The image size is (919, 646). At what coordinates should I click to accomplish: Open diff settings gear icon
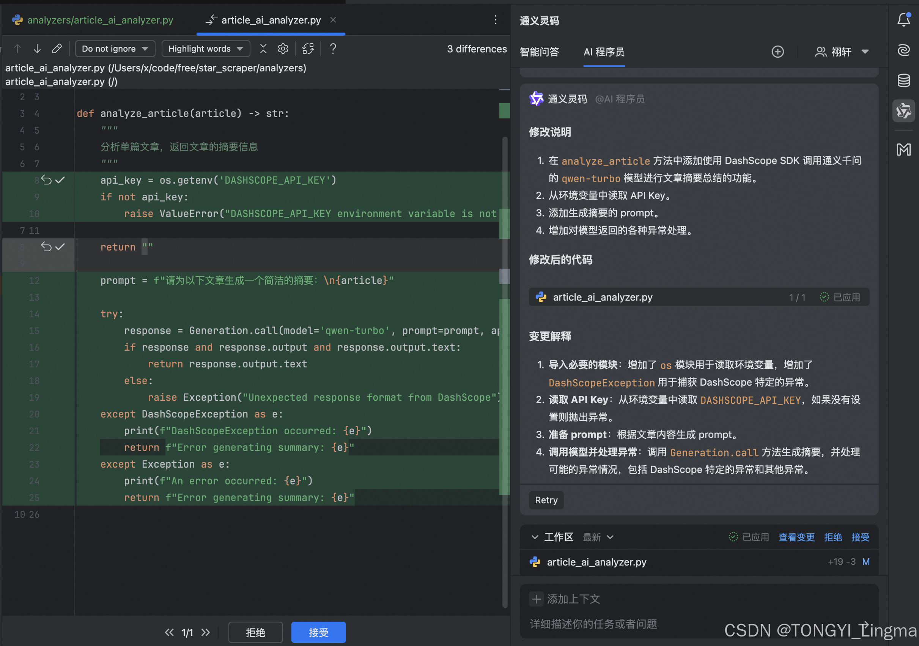[x=283, y=49]
